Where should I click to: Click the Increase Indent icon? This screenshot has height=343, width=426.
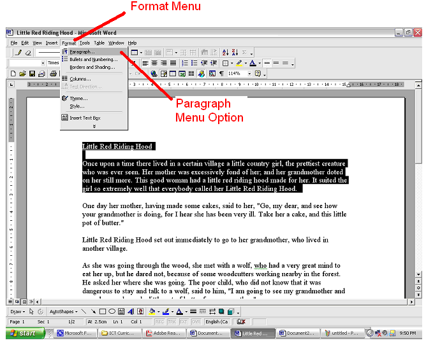pyautogui.click(x=214, y=63)
